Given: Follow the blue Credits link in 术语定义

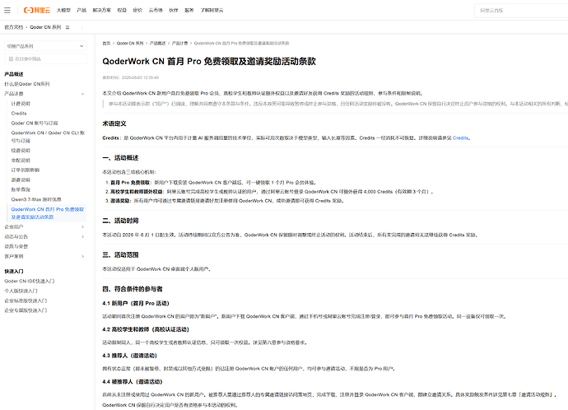Looking at the screenshot, I should click(x=460, y=138).
